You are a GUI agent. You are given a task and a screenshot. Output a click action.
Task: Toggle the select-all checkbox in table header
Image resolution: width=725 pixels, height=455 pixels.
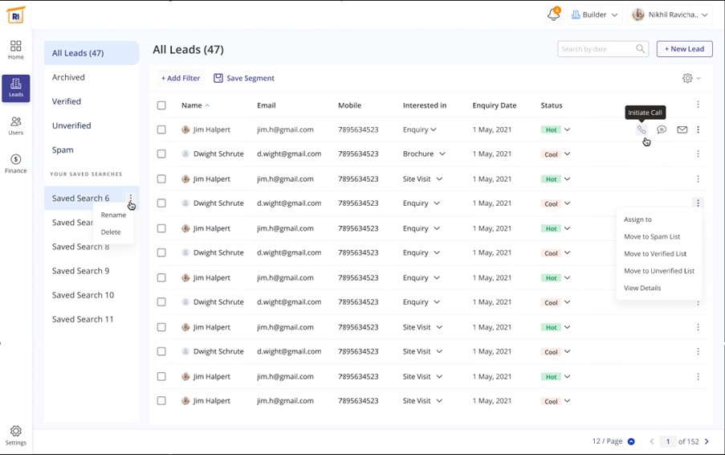[x=161, y=105]
